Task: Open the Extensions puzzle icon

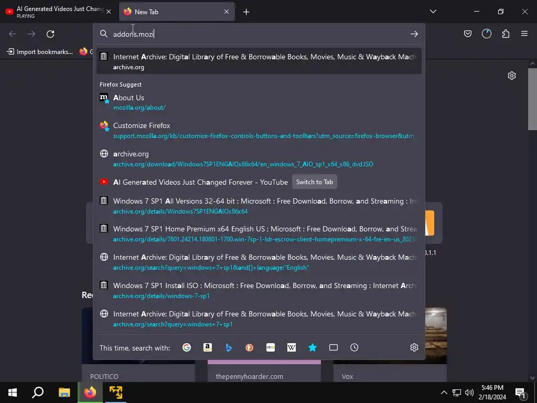Action: pyautogui.click(x=506, y=34)
